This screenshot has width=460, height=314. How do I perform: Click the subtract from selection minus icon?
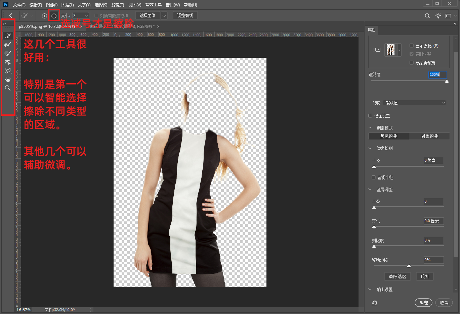point(54,16)
